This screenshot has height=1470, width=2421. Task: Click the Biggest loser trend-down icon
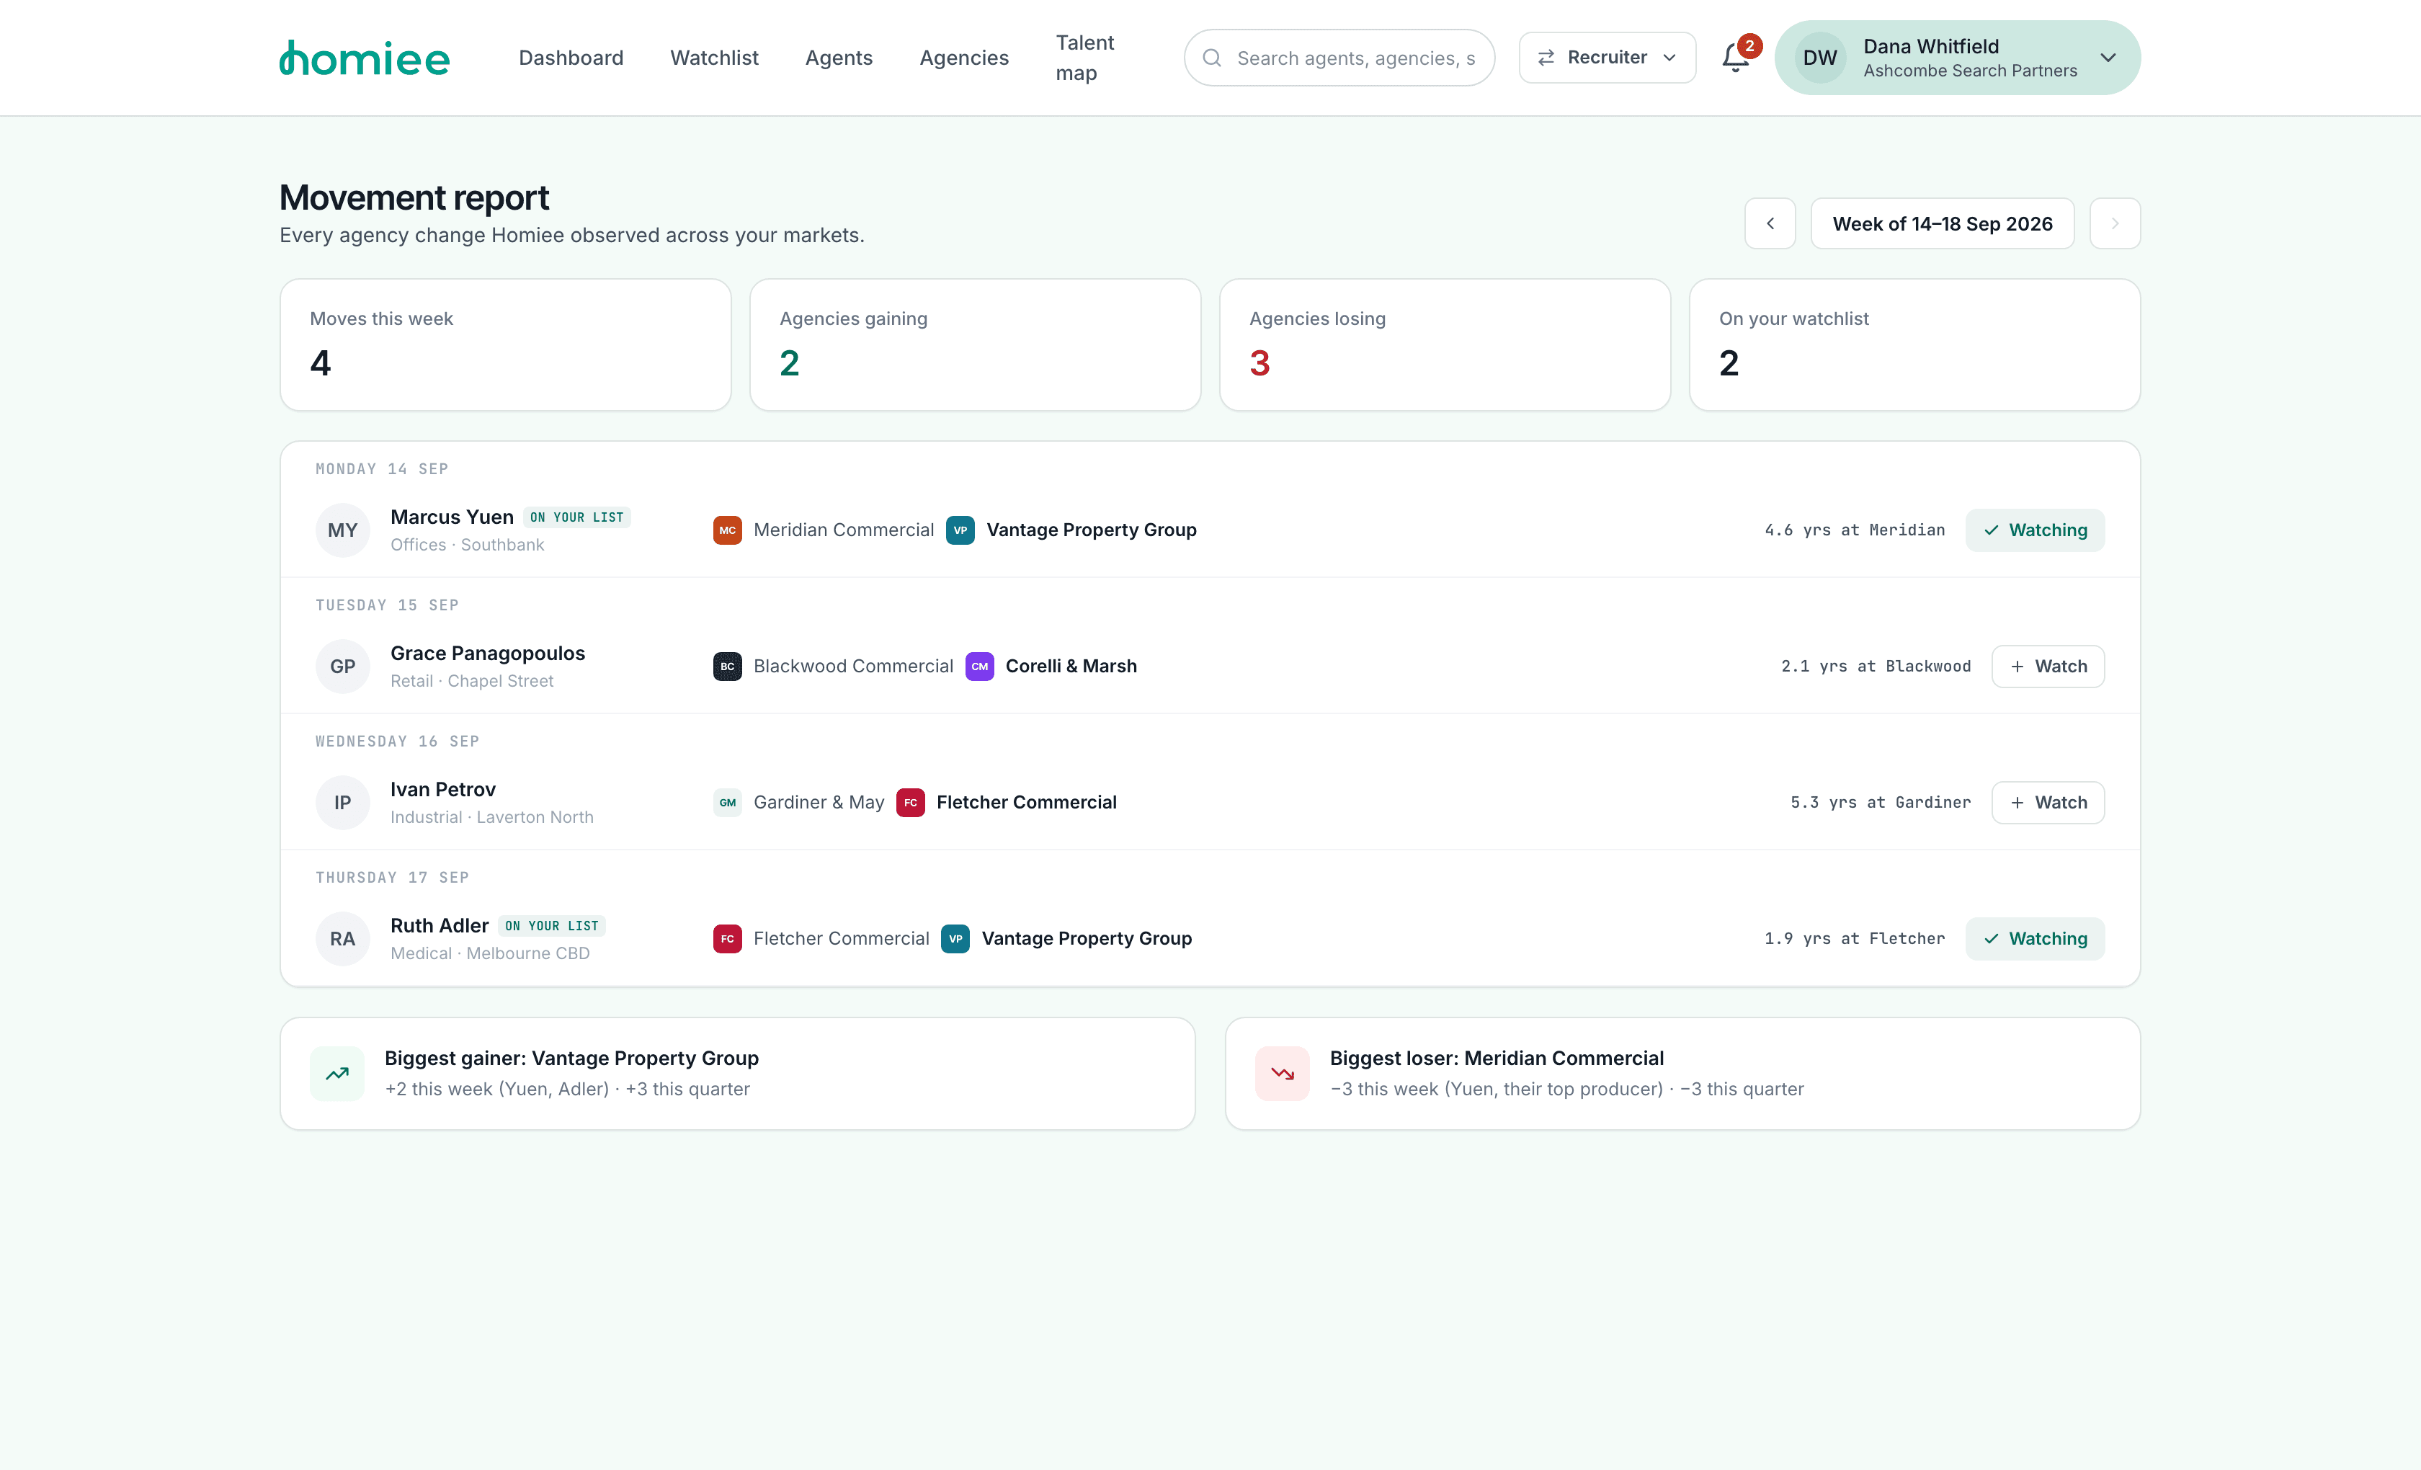[x=1283, y=1074]
